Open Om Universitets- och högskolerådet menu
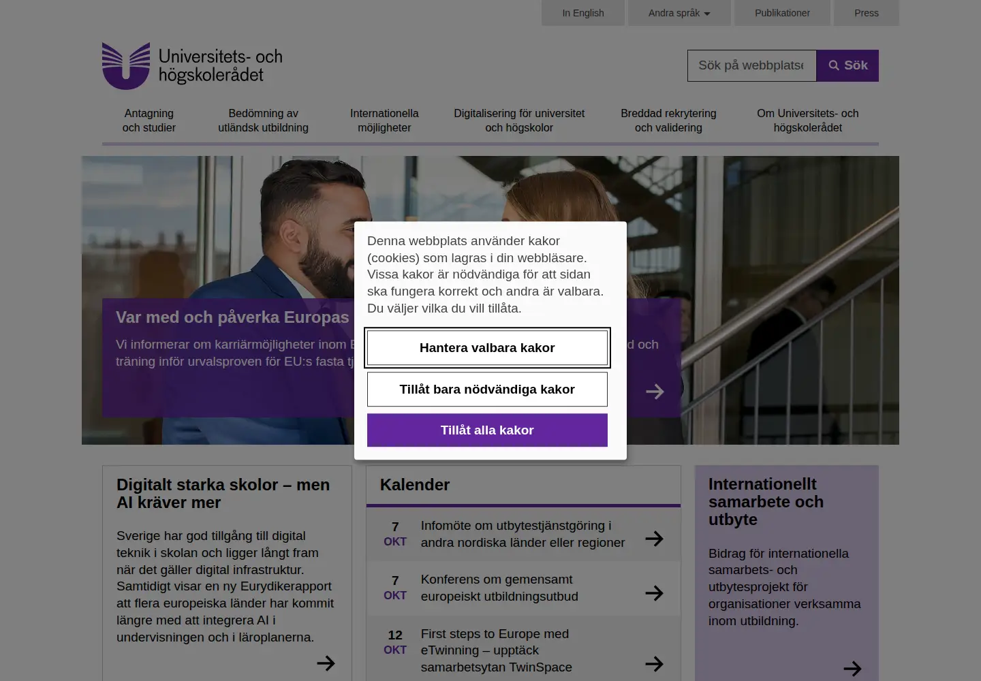This screenshot has width=981, height=681. point(808,121)
